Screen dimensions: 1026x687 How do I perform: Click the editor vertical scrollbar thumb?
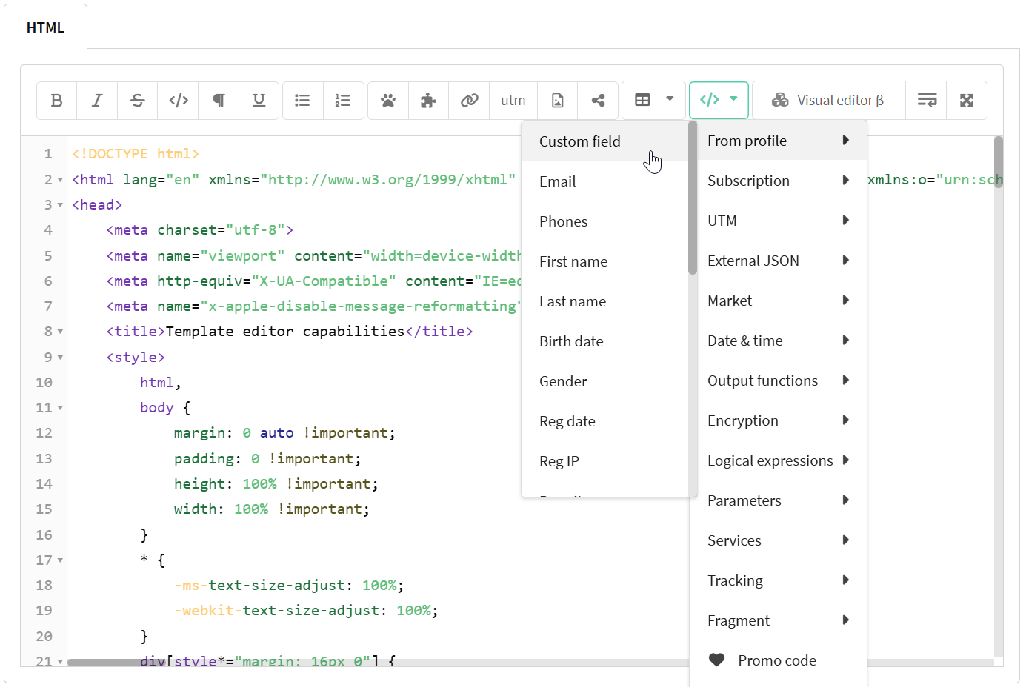pos(999,162)
